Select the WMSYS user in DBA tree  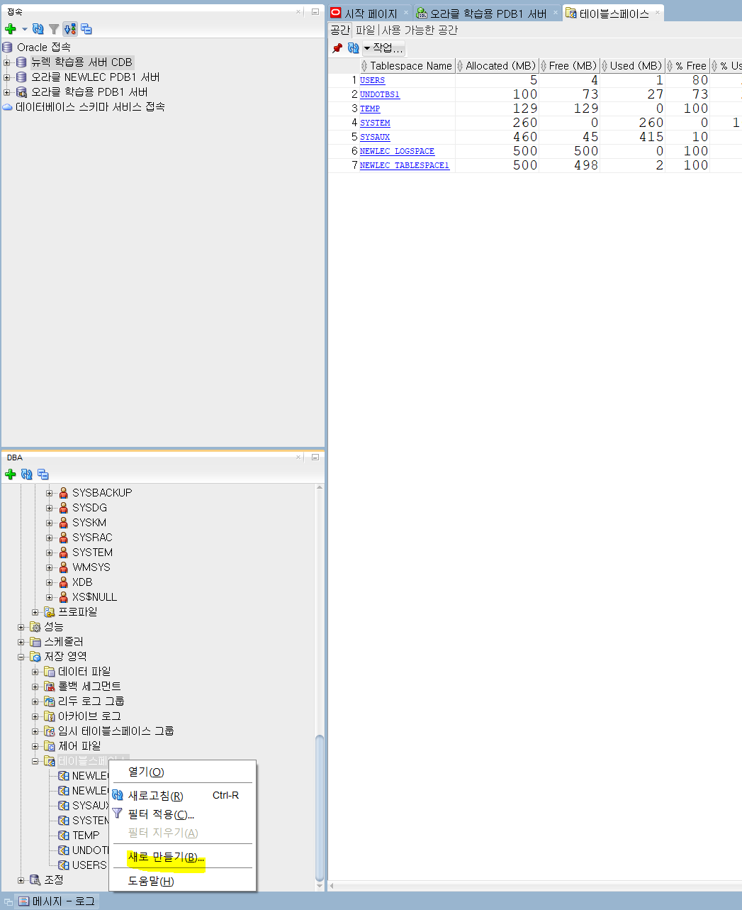(x=91, y=567)
